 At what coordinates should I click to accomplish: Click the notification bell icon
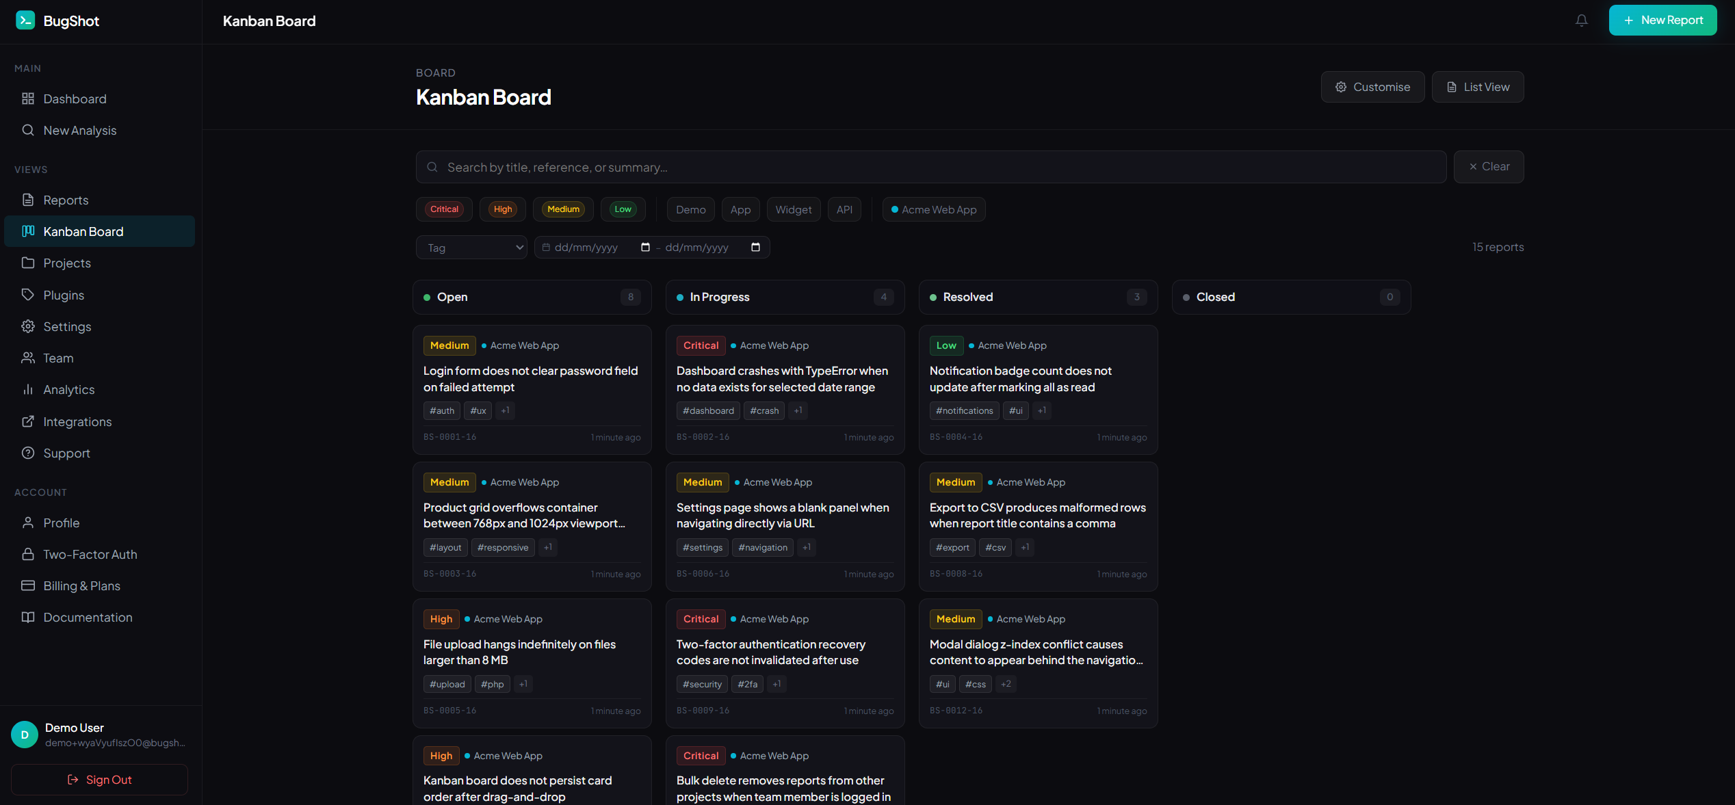coord(1581,21)
